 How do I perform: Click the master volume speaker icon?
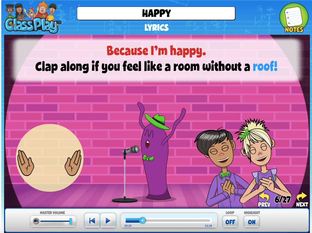[36, 221]
